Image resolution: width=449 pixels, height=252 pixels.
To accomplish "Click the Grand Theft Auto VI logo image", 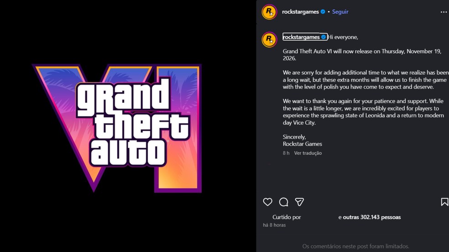I will [x=117, y=126].
